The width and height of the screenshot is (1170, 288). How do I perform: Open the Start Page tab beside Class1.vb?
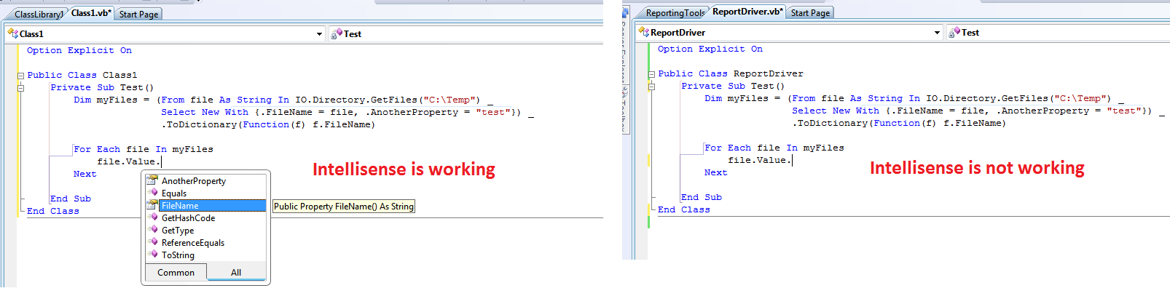(138, 15)
